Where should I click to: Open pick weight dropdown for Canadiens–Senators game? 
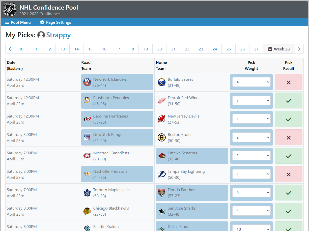pyautogui.click(x=251, y=156)
